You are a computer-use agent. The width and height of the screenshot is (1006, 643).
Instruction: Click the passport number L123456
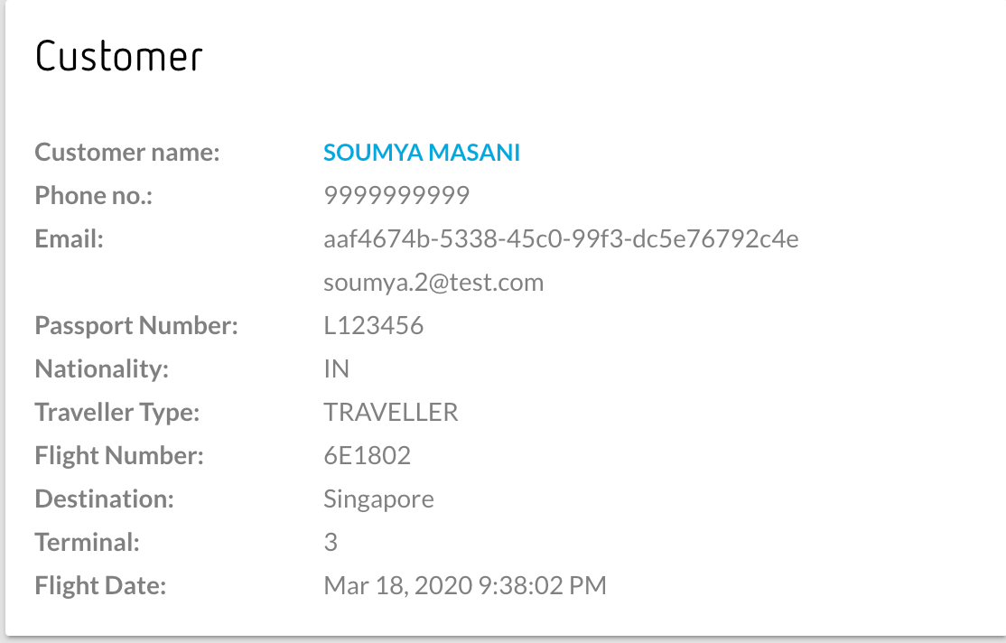pyautogui.click(x=373, y=326)
